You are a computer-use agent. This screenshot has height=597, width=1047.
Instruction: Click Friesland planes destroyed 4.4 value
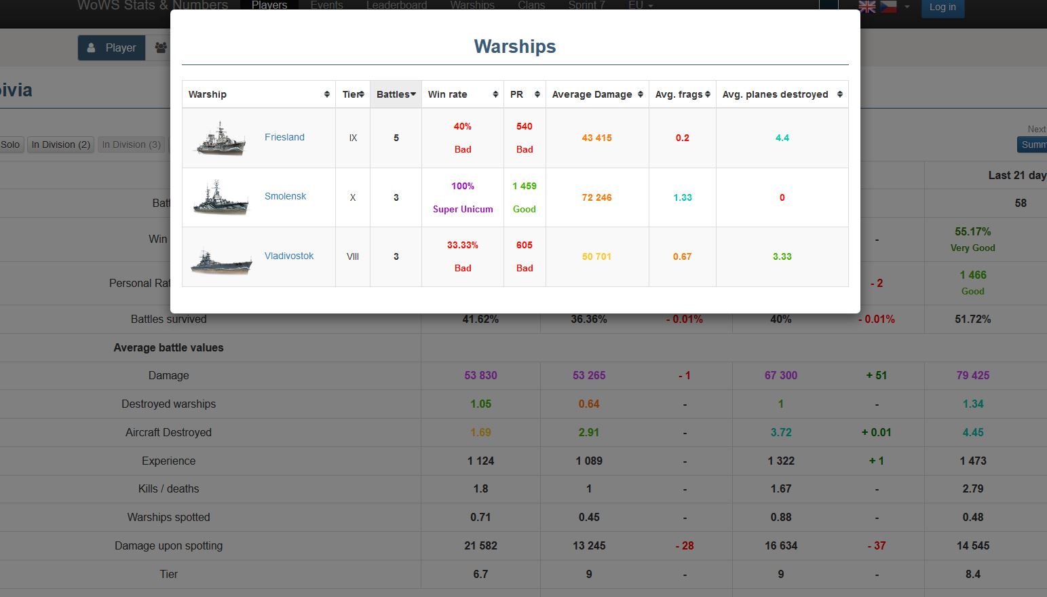point(782,138)
